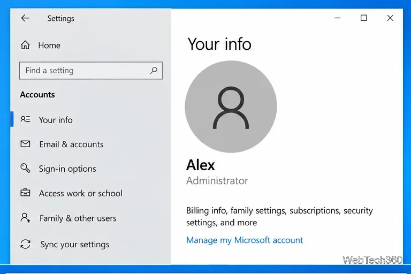
Task: Close the Settings window
Action: click(x=390, y=18)
